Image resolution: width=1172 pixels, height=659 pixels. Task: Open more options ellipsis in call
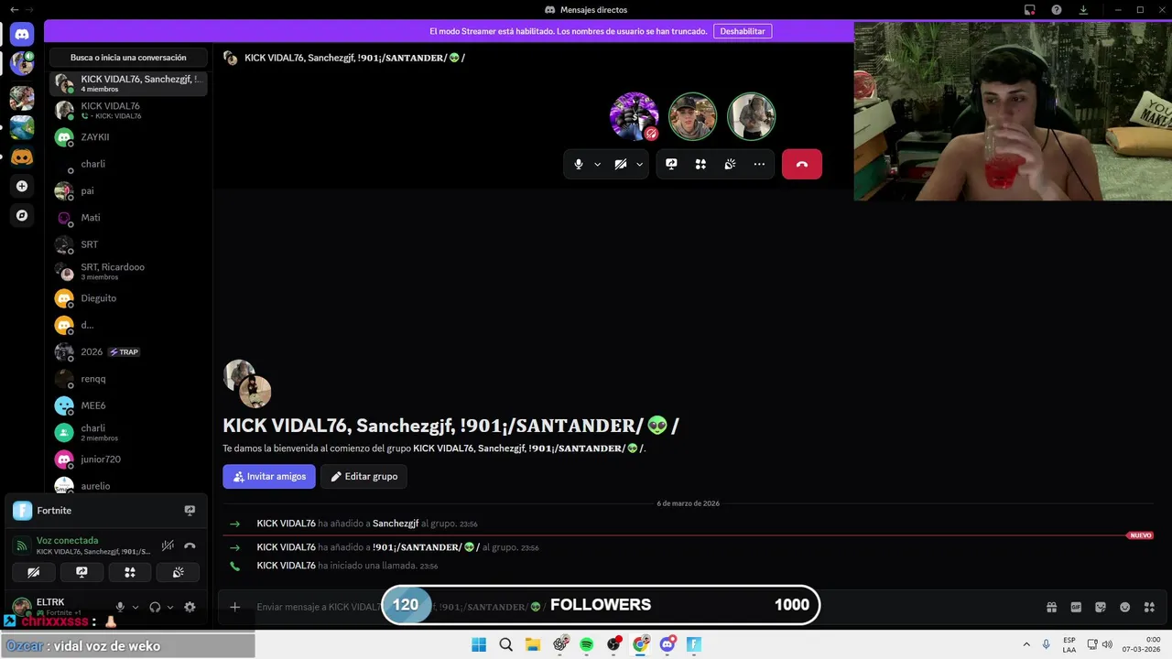pyautogui.click(x=759, y=164)
